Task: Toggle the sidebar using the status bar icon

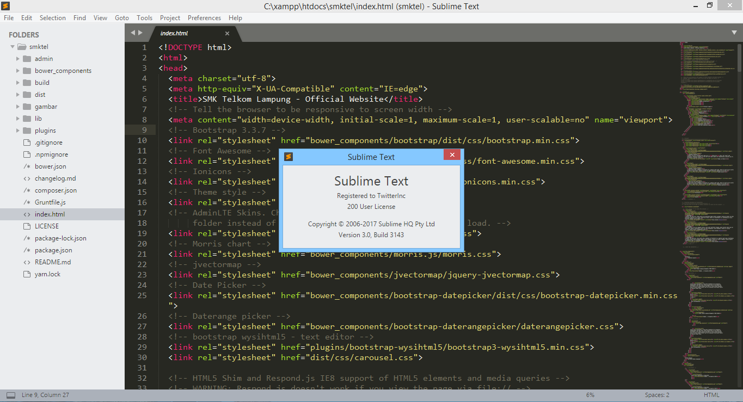Action: click(x=11, y=395)
